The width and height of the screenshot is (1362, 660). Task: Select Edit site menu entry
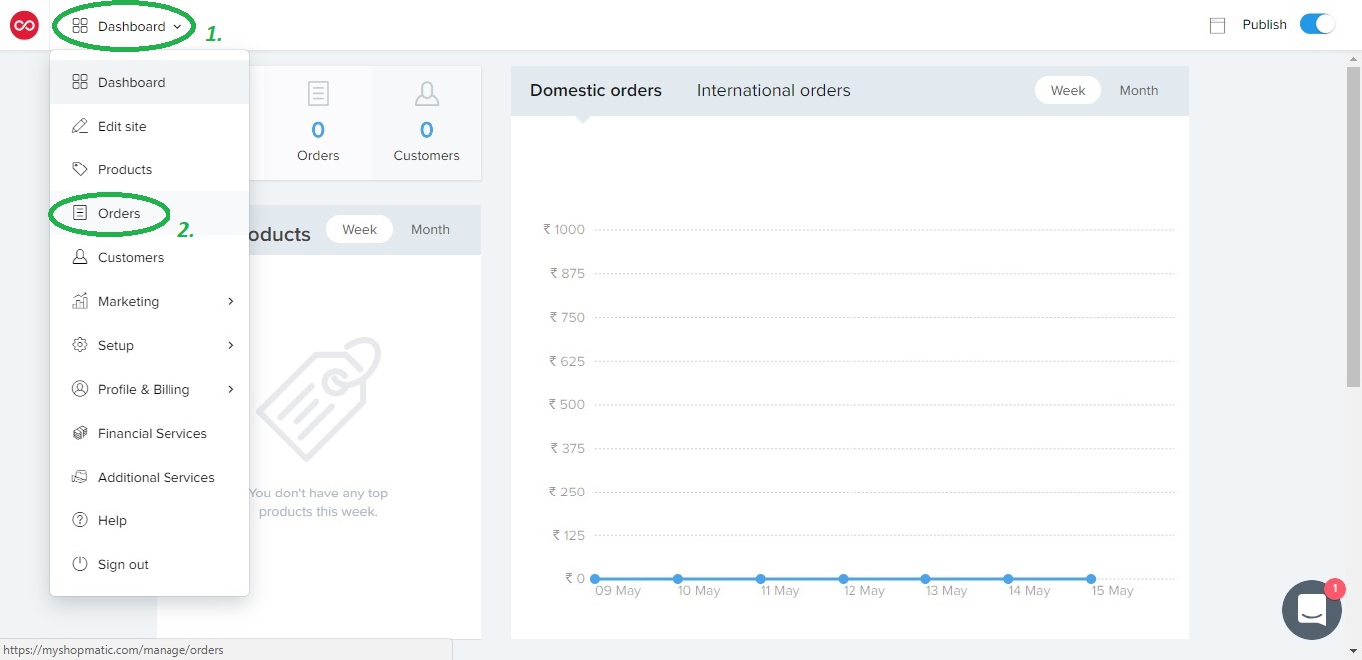pos(150,126)
